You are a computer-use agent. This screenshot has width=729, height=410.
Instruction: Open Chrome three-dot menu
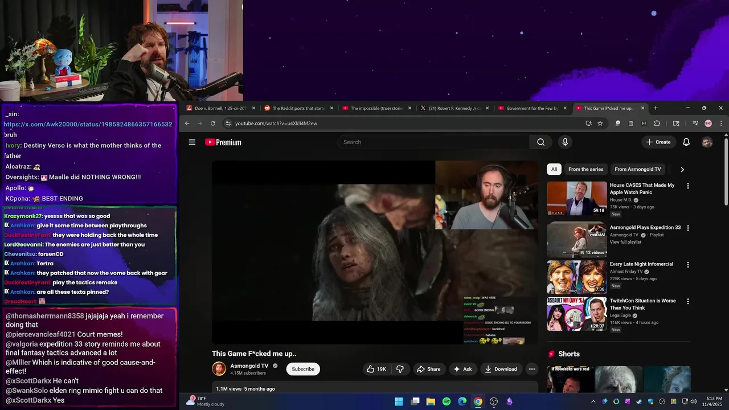[721, 124]
